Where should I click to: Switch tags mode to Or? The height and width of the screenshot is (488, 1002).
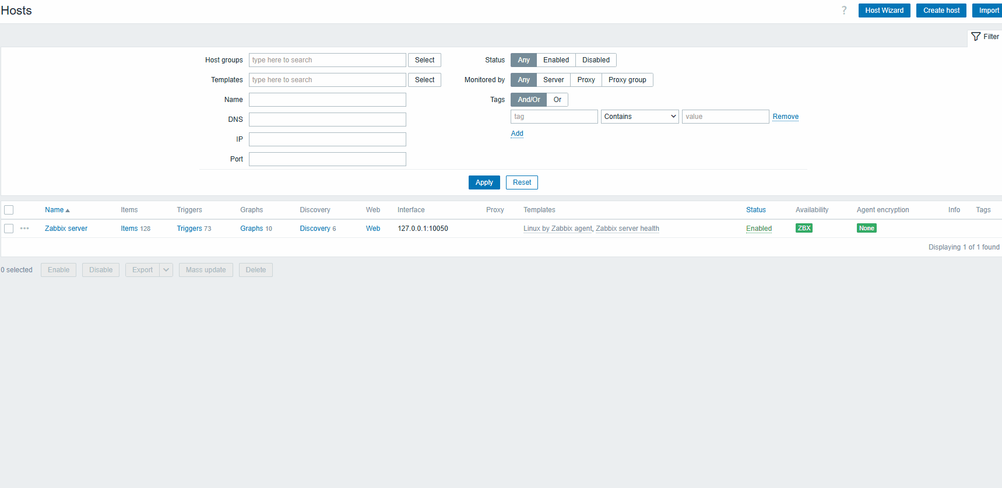[557, 100]
